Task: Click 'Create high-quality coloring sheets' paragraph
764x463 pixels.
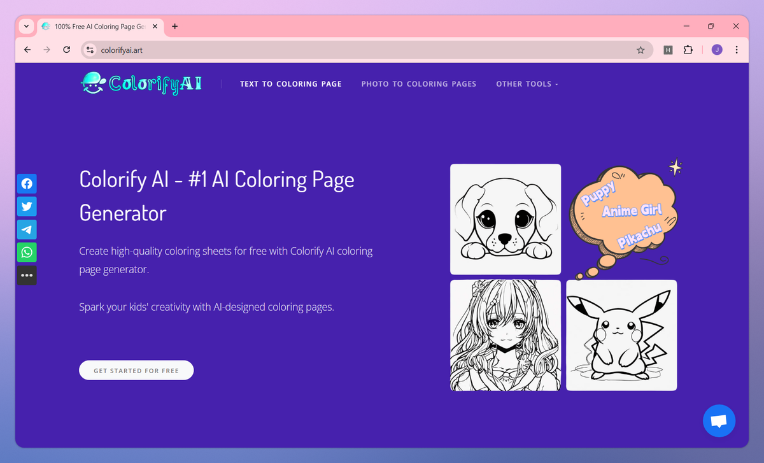Action: pos(226,260)
